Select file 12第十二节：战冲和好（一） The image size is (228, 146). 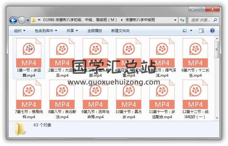pyautogui.click(x=195, y=100)
